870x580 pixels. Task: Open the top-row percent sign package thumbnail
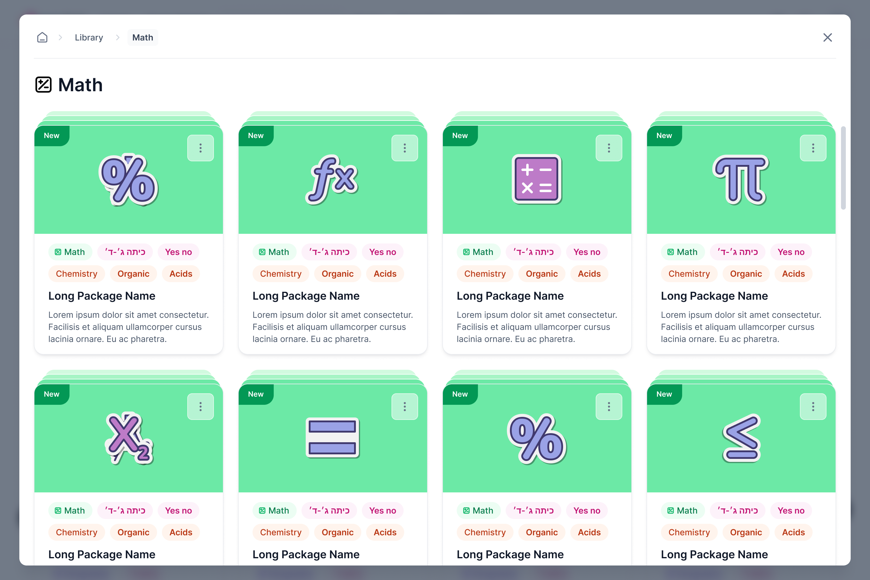pos(129,179)
